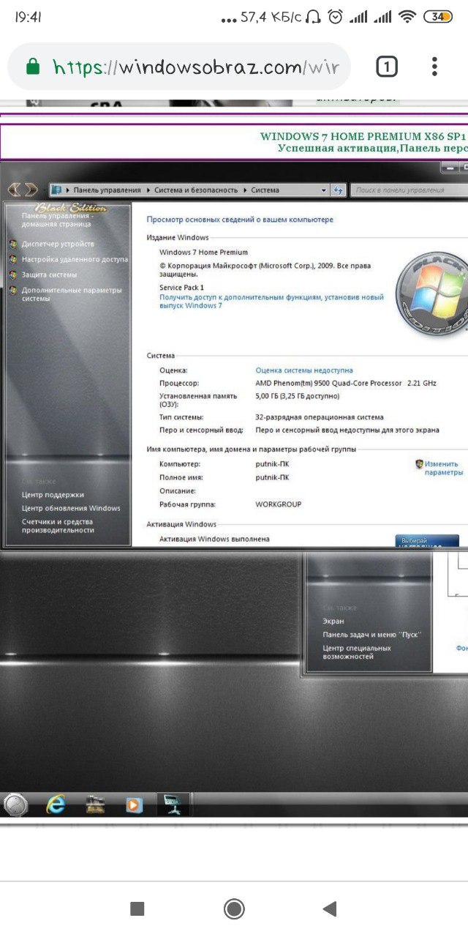Click Получить доступ к дополнительным функциям link
Viewport: 468px width, 937px height.
coord(271,302)
